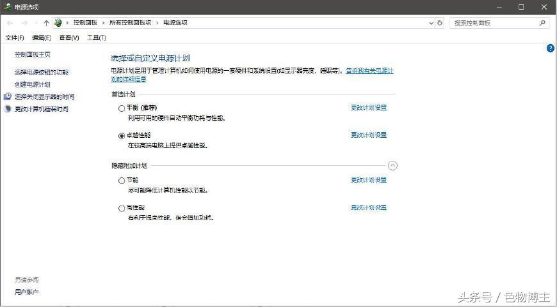Open the 文件(F) menu

pos(15,38)
